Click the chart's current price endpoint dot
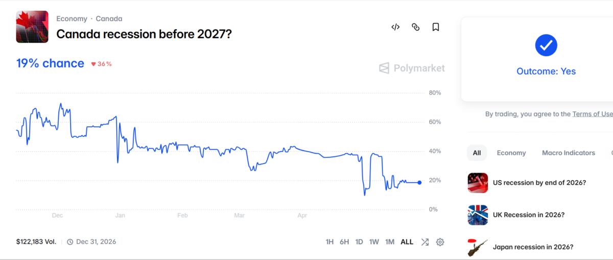This screenshot has height=260, width=613. pos(419,182)
